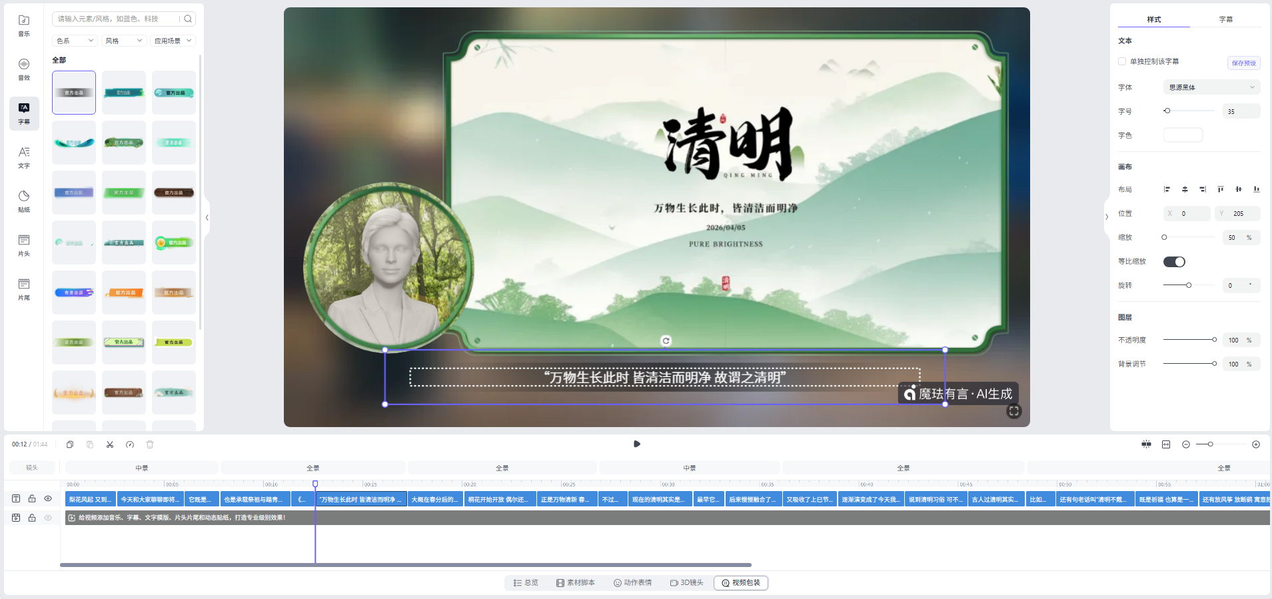Open the 贴纸 sticker panel

point(24,201)
